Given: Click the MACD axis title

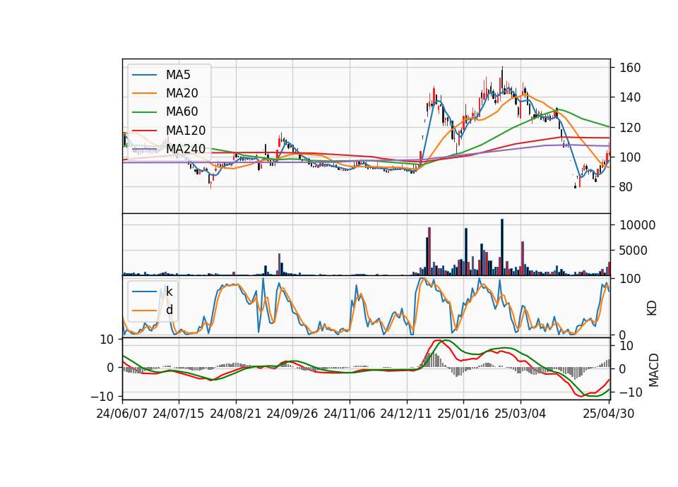Looking at the screenshot, I should [x=654, y=370].
